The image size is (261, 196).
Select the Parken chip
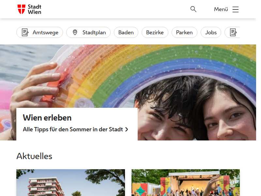coord(184,32)
